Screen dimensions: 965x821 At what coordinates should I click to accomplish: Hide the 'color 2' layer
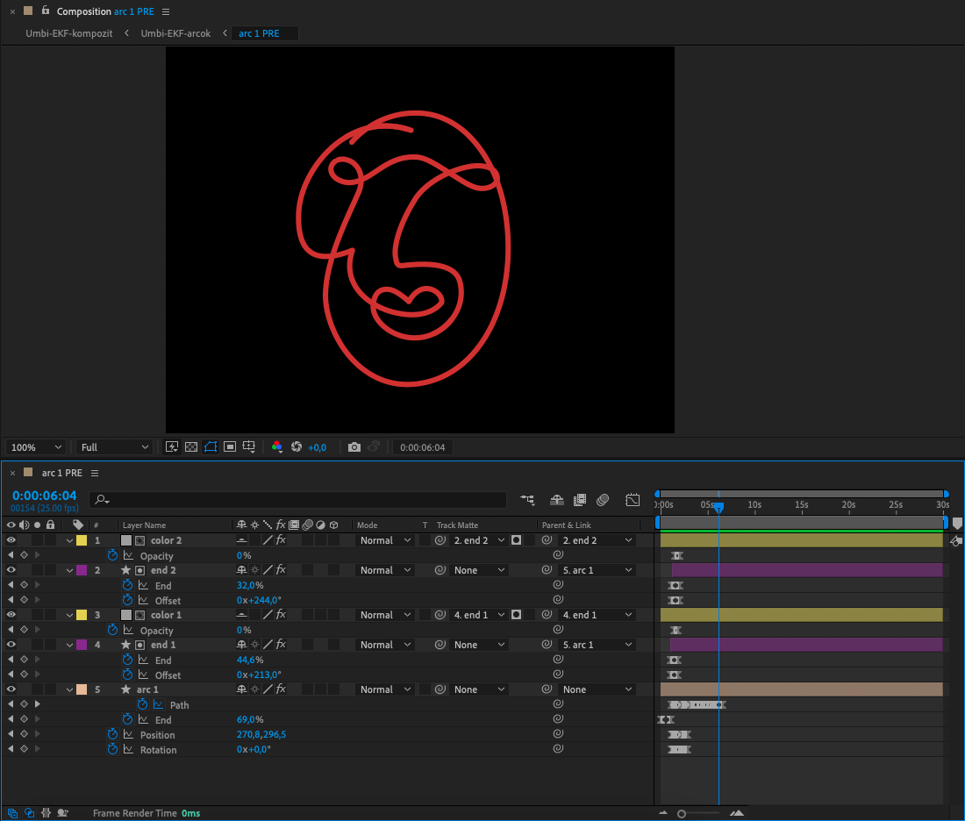pyautogui.click(x=11, y=540)
